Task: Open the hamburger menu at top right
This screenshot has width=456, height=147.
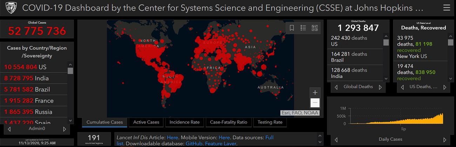Action: 447,7
